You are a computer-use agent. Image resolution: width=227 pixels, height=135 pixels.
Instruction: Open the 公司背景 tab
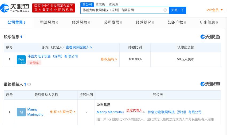point(17,22)
